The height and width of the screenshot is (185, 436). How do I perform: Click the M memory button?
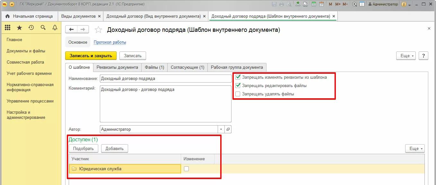tap(331, 4)
